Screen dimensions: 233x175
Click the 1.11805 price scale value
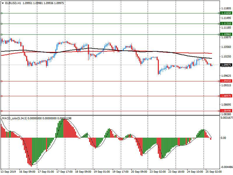point(226,8)
